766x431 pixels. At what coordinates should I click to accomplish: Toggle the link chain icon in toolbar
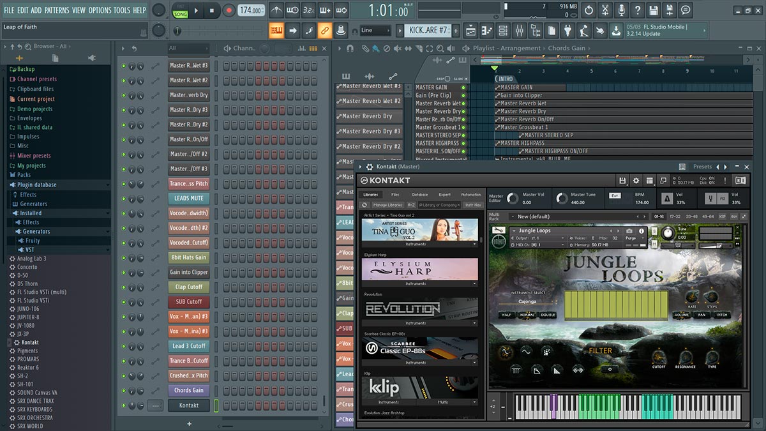click(x=325, y=30)
